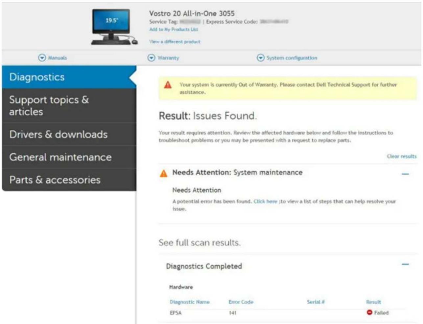The height and width of the screenshot is (324, 423).
Task: Click the Express Service Code label
Action: [x=232, y=22]
